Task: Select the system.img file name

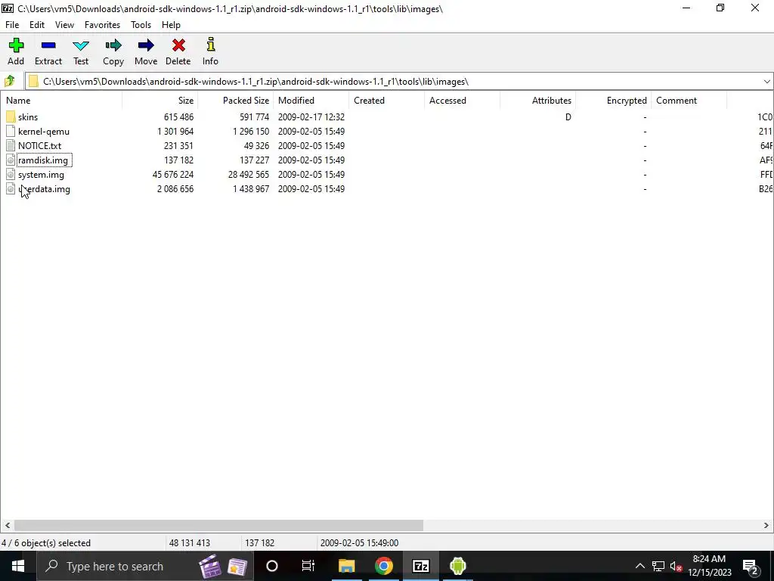Action: click(x=41, y=175)
